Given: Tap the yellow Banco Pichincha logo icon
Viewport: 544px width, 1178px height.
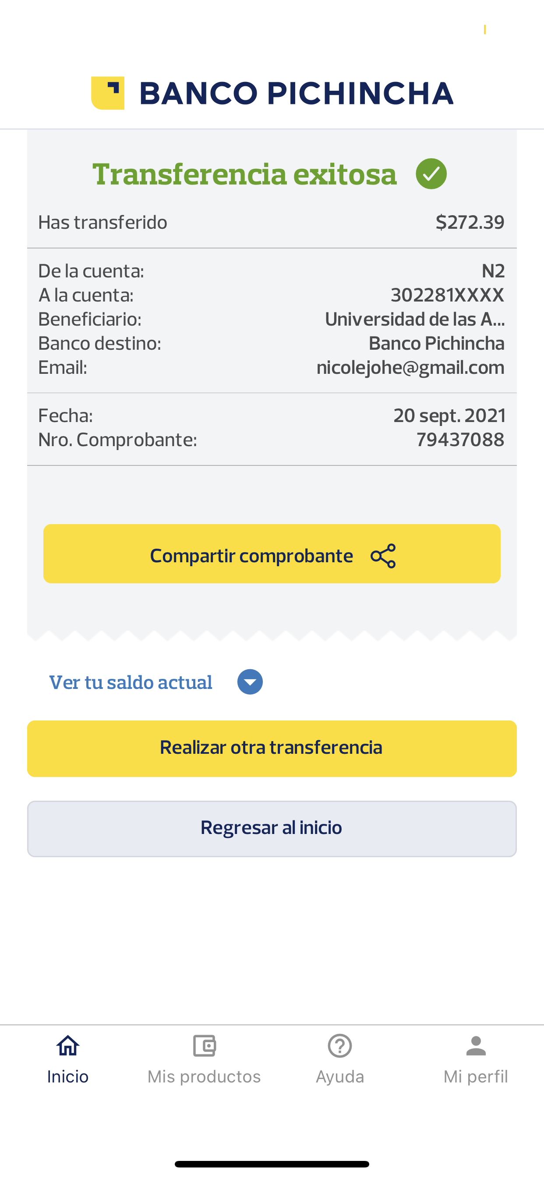Looking at the screenshot, I should 108,93.
